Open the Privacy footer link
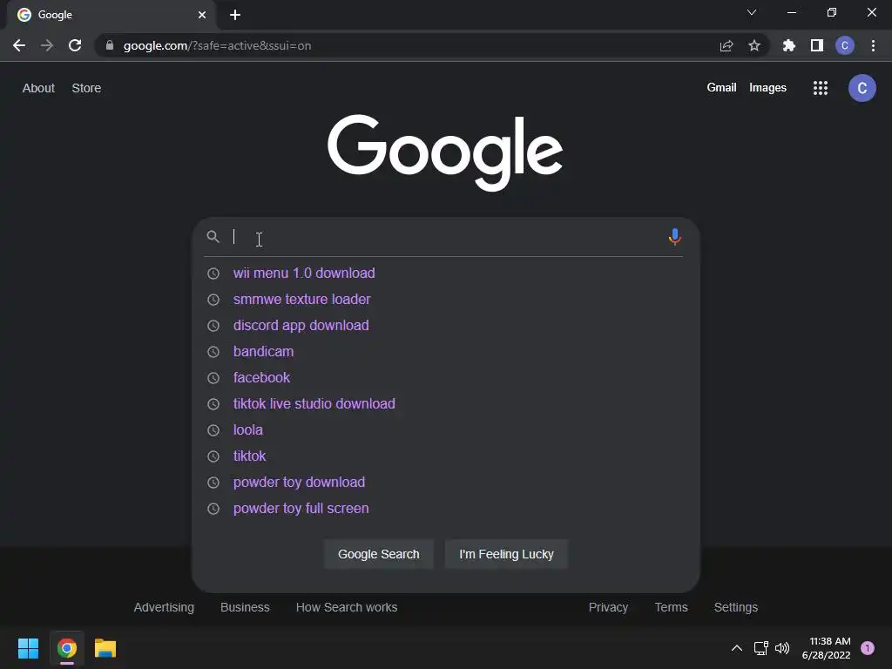 608,607
